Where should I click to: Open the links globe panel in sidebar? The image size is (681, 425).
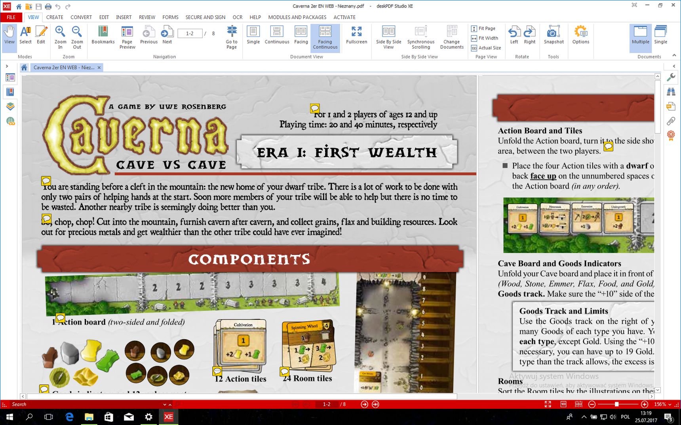pyautogui.click(x=10, y=121)
